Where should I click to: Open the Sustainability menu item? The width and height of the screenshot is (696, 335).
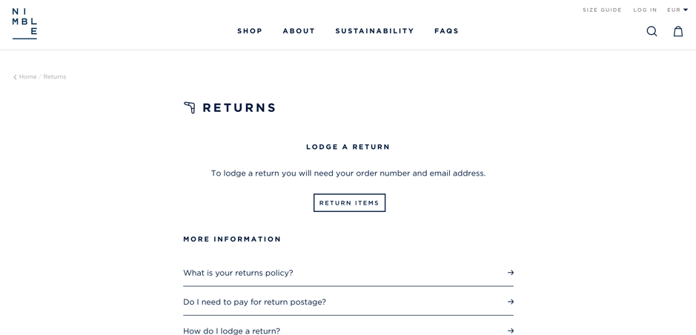pos(374,31)
